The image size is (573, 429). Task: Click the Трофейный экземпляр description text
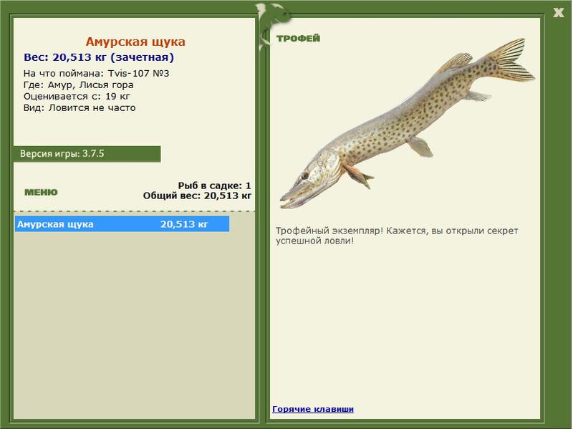pyautogui.click(x=397, y=236)
